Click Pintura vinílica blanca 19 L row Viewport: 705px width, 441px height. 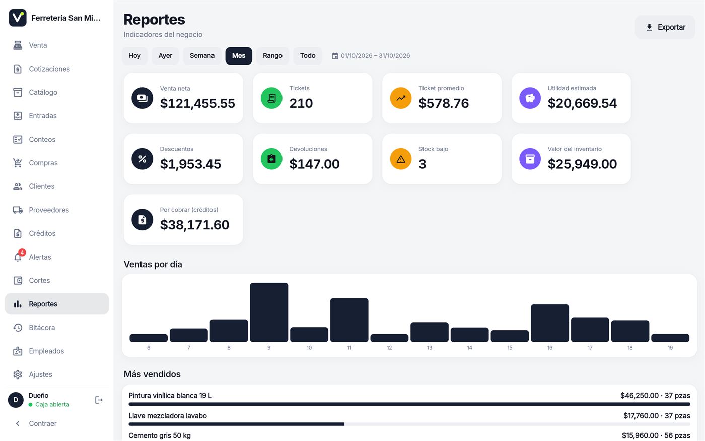(409, 398)
